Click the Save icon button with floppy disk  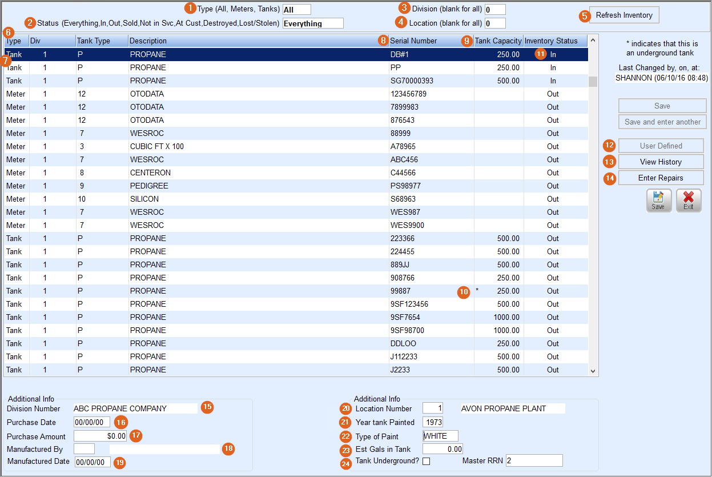658,201
